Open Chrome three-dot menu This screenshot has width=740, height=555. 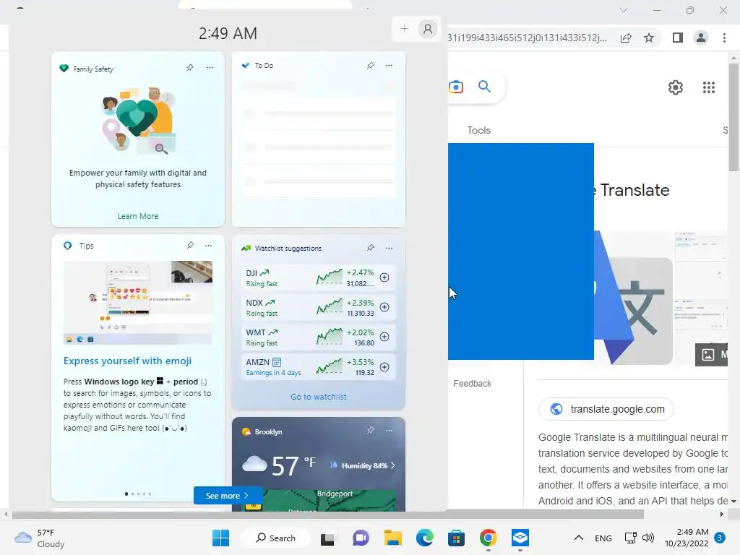(724, 38)
